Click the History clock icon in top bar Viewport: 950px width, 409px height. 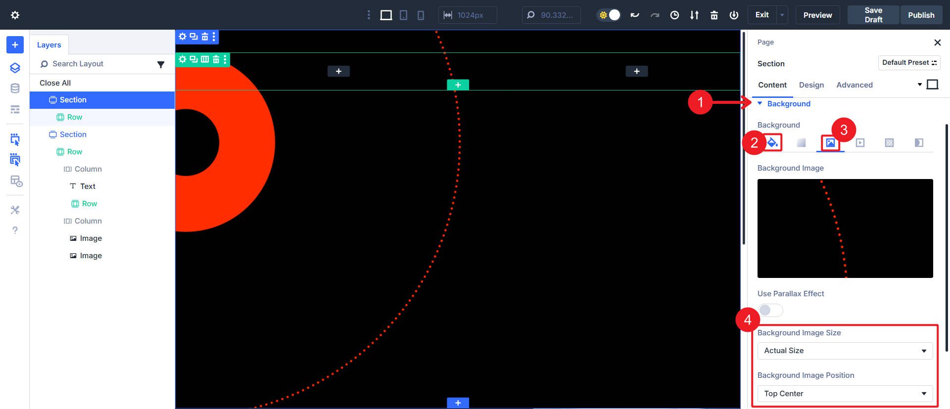click(x=674, y=15)
